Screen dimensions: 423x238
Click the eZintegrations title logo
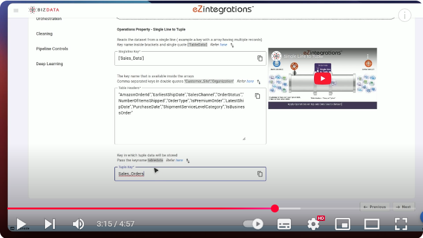(x=223, y=10)
